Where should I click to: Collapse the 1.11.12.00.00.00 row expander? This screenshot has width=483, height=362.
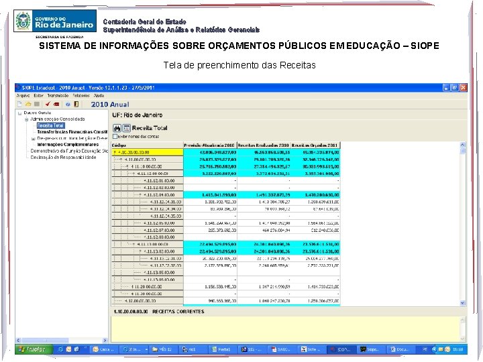coord(133,174)
